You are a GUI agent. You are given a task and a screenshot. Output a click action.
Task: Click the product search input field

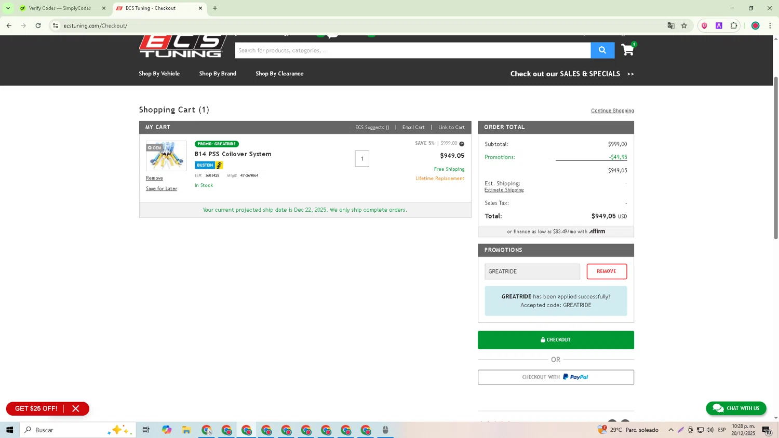[x=413, y=50]
